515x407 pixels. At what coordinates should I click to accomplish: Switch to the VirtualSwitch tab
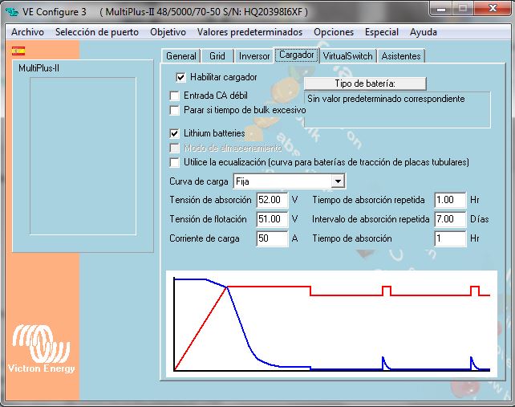(347, 56)
